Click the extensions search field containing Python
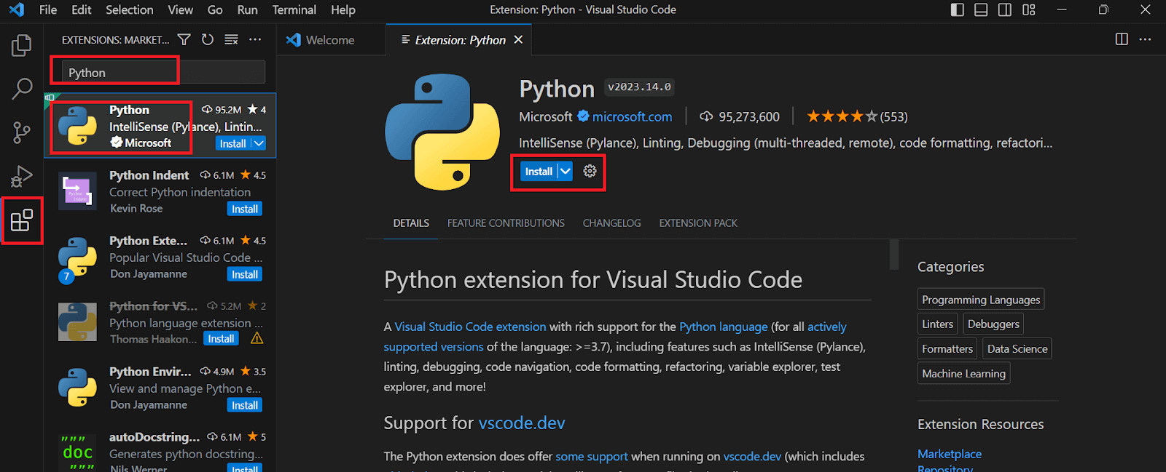The height and width of the screenshot is (472, 1166). 163,72
